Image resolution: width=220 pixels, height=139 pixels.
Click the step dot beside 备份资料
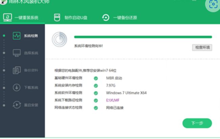tap(4, 70)
